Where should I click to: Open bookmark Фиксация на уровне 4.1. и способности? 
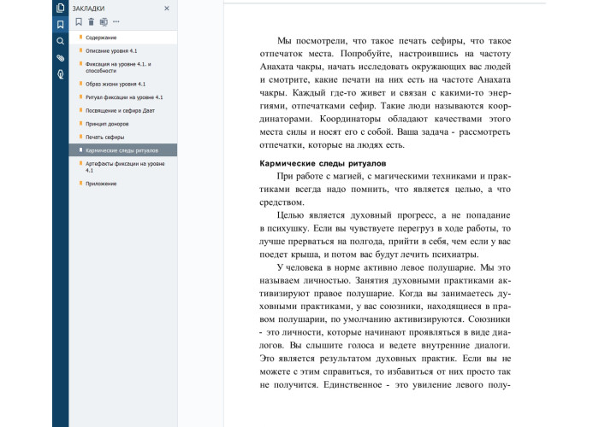[x=118, y=67]
